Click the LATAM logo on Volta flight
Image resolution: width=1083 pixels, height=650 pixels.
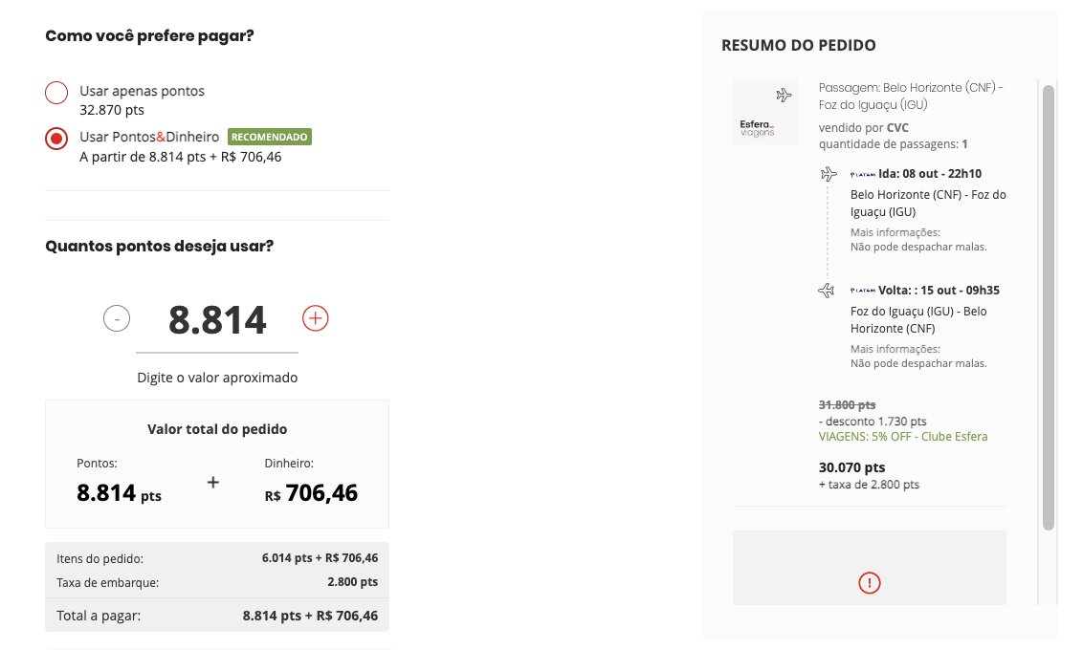tap(863, 292)
